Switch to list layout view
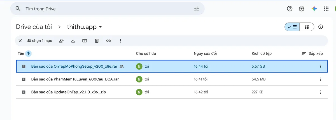 pyautogui.click(x=292, y=27)
